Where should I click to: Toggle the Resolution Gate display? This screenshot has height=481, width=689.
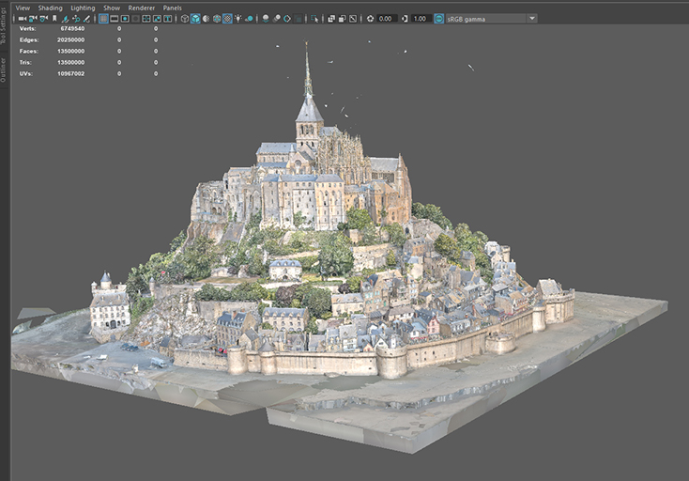click(x=125, y=19)
